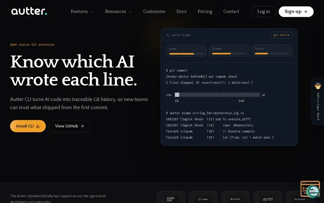Open the Talk to Capt. Patch side tab
Image resolution: width=324 pixels, height=203 pixels.
318,101
